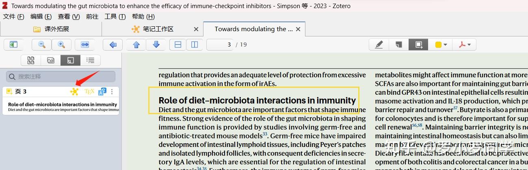Translate the page 3 annotation
The width and height of the screenshot is (528, 170).
[x=102, y=91]
